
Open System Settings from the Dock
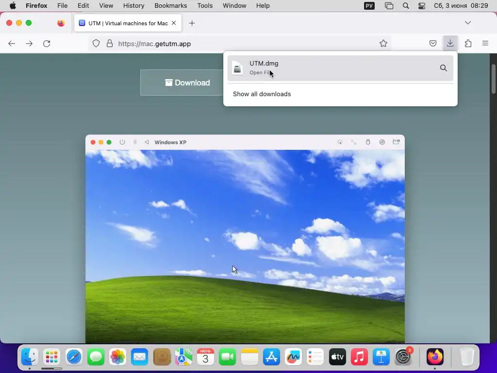403,357
